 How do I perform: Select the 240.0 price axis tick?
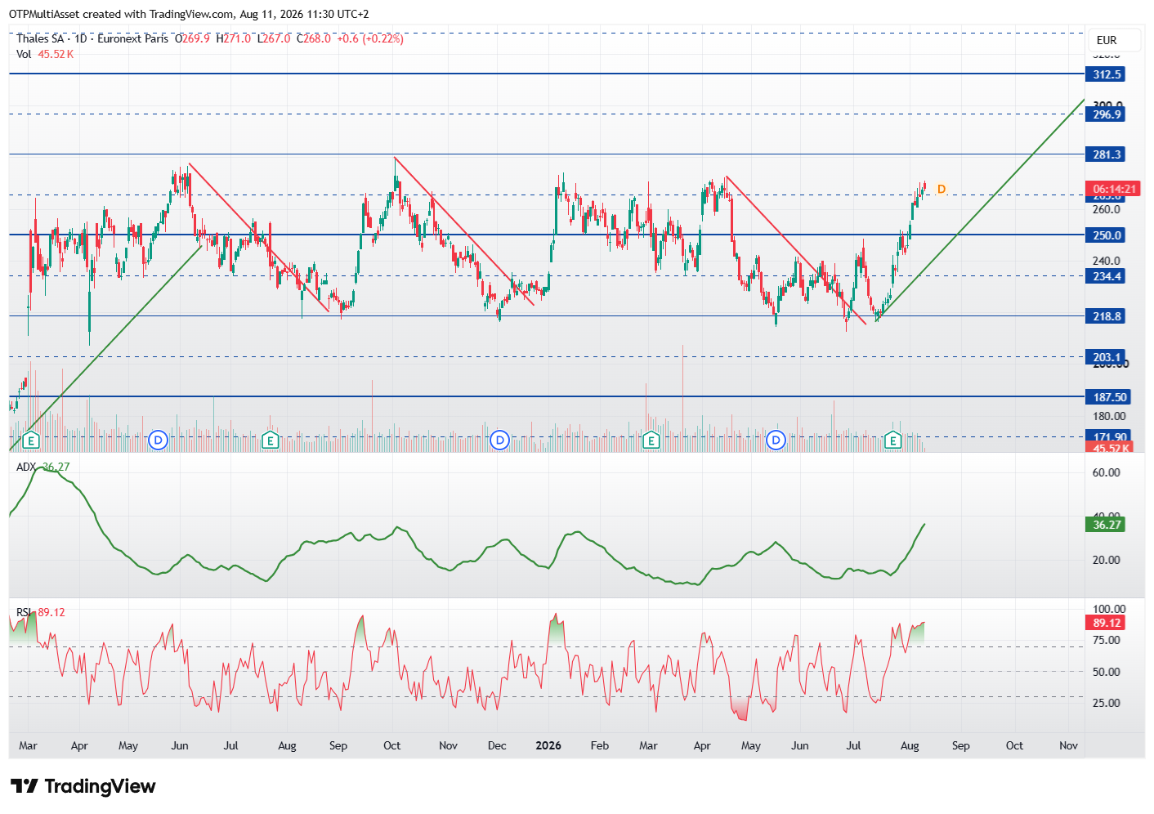[x=1107, y=261]
